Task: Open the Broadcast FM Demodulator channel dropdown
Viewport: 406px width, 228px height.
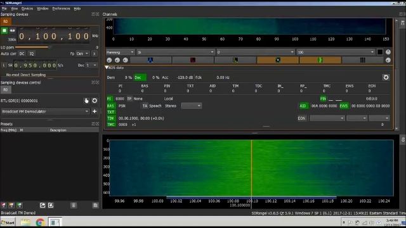Action: pyautogui.click(x=45, y=111)
